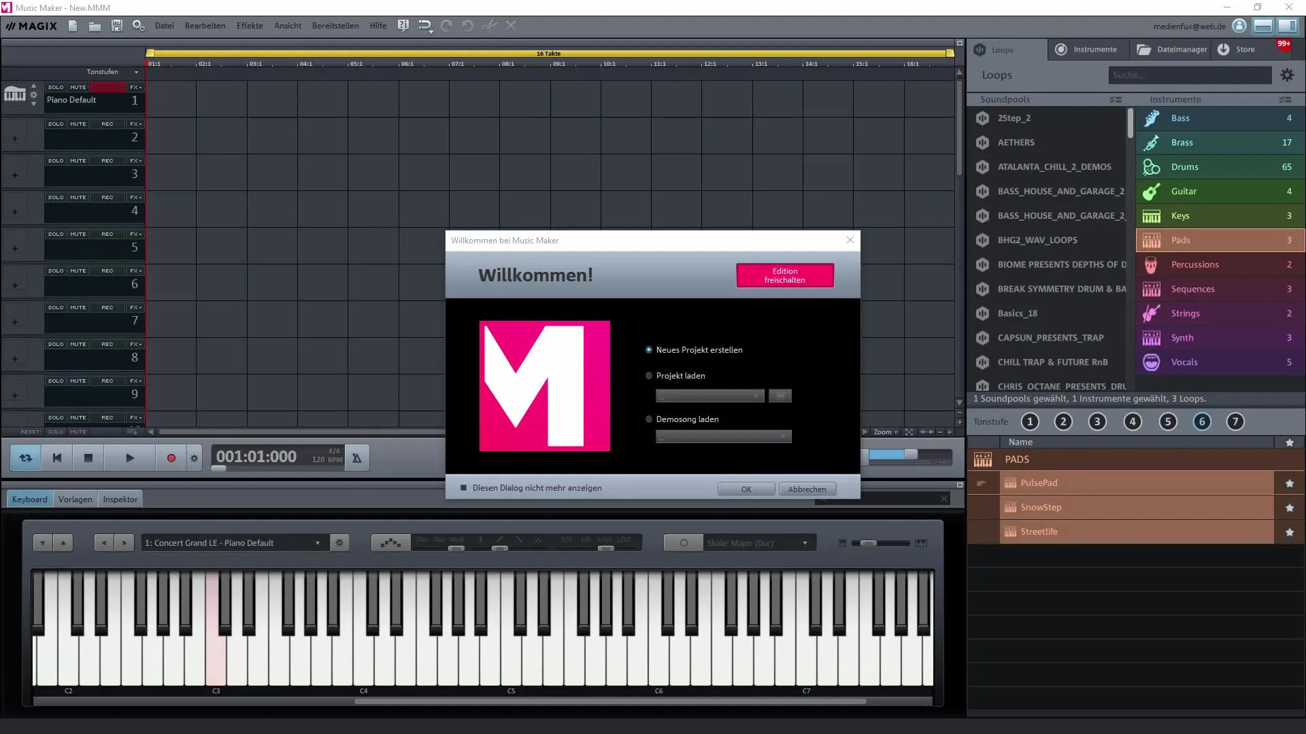The height and width of the screenshot is (734, 1306).
Task: Open the Zoom dropdown below arranger
Action: [886, 432]
